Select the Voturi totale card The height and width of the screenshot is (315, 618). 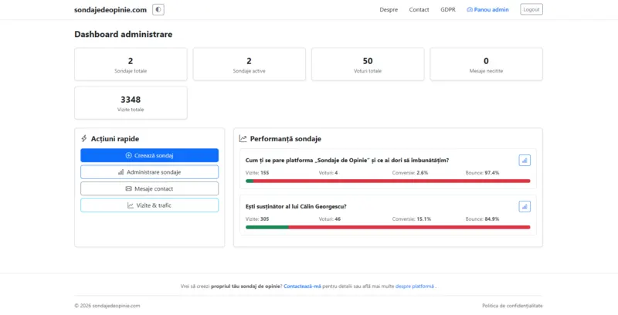pos(368,64)
